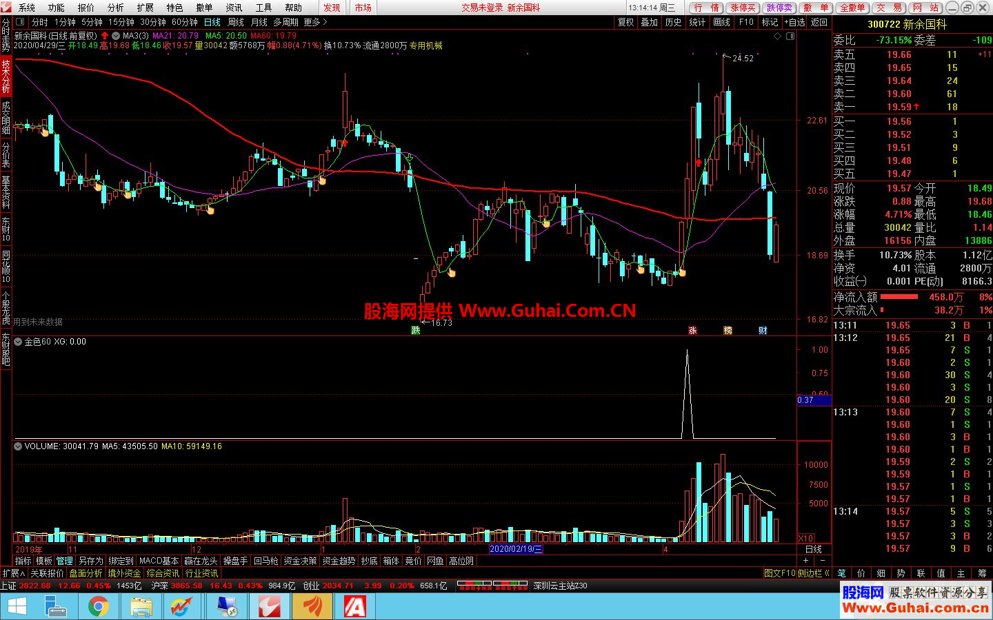Click the red-green market breadth indicator
993x620 pixels.
point(492,586)
